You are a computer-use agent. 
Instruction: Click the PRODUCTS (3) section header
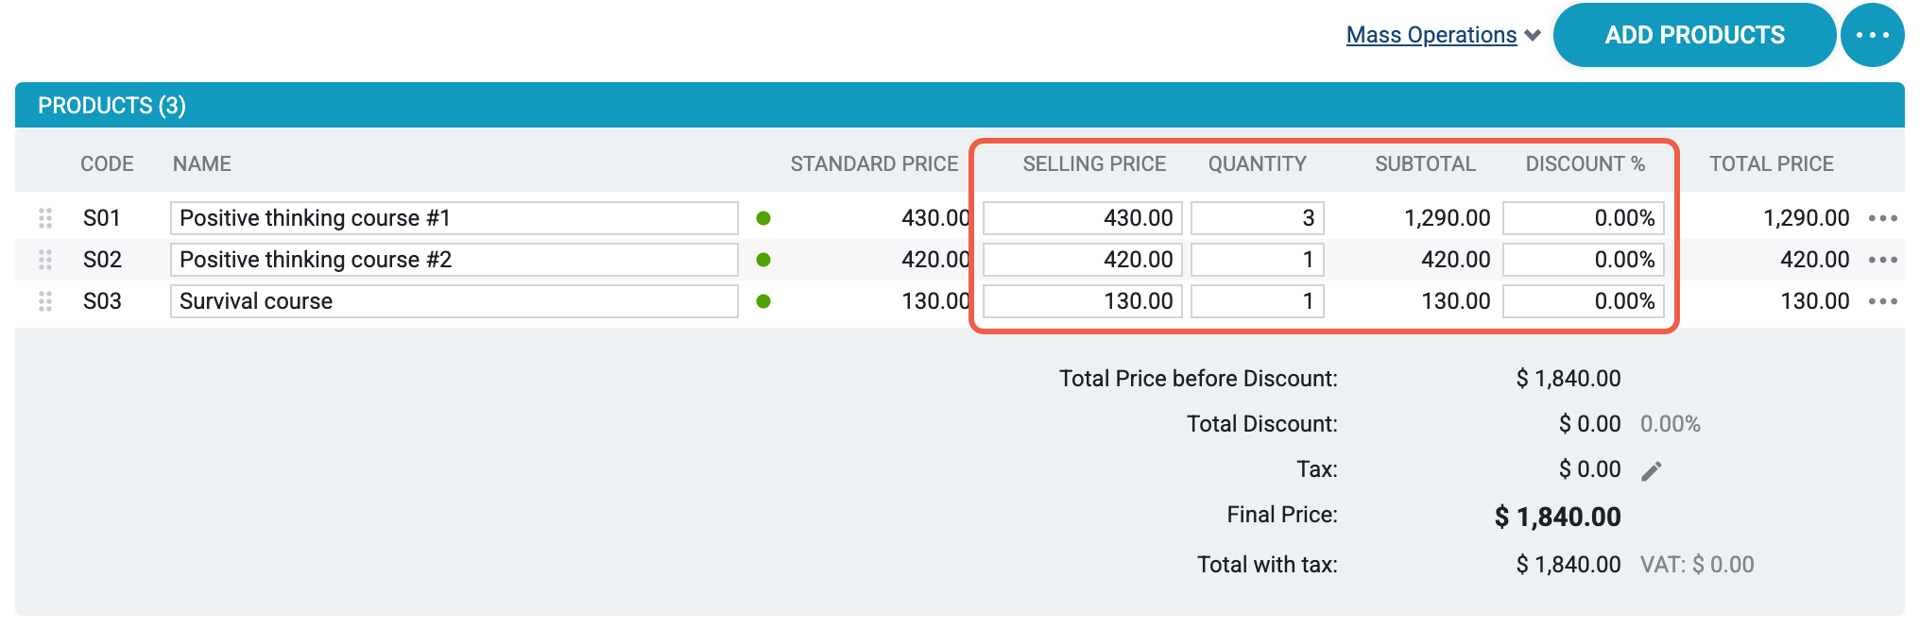[111, 105]
